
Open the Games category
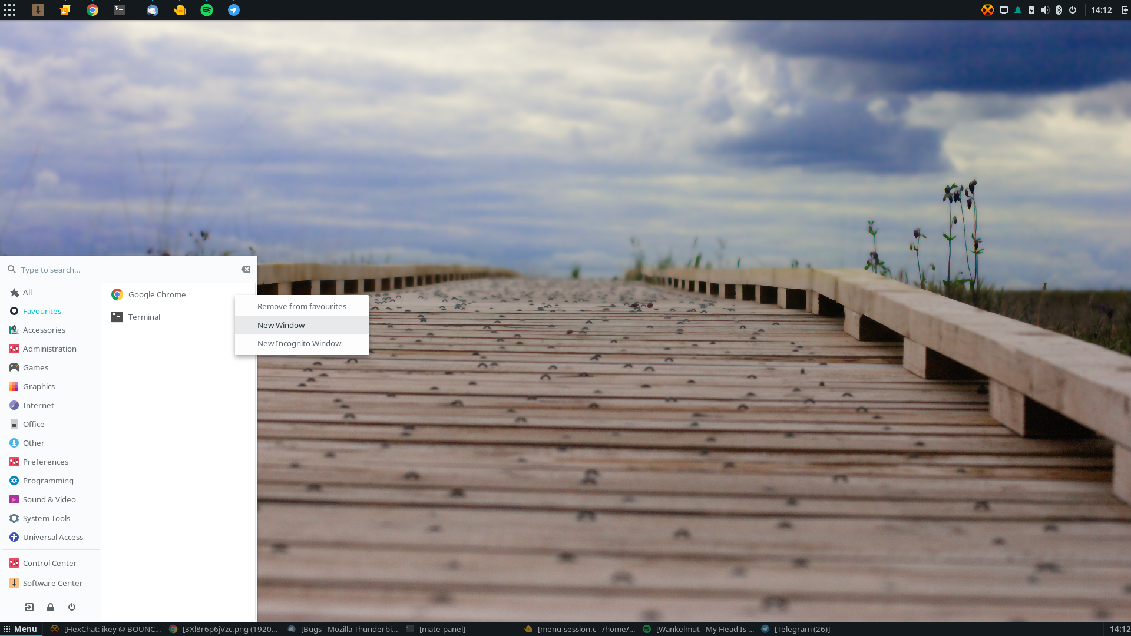click(x=51, y=367)
